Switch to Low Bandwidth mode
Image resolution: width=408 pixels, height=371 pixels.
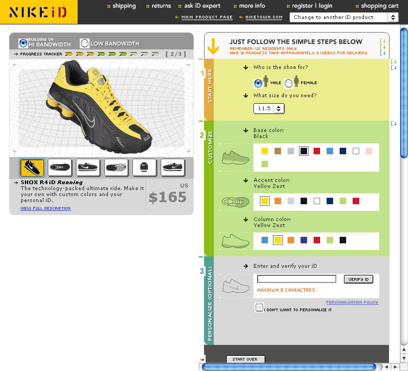pos(84,43)
